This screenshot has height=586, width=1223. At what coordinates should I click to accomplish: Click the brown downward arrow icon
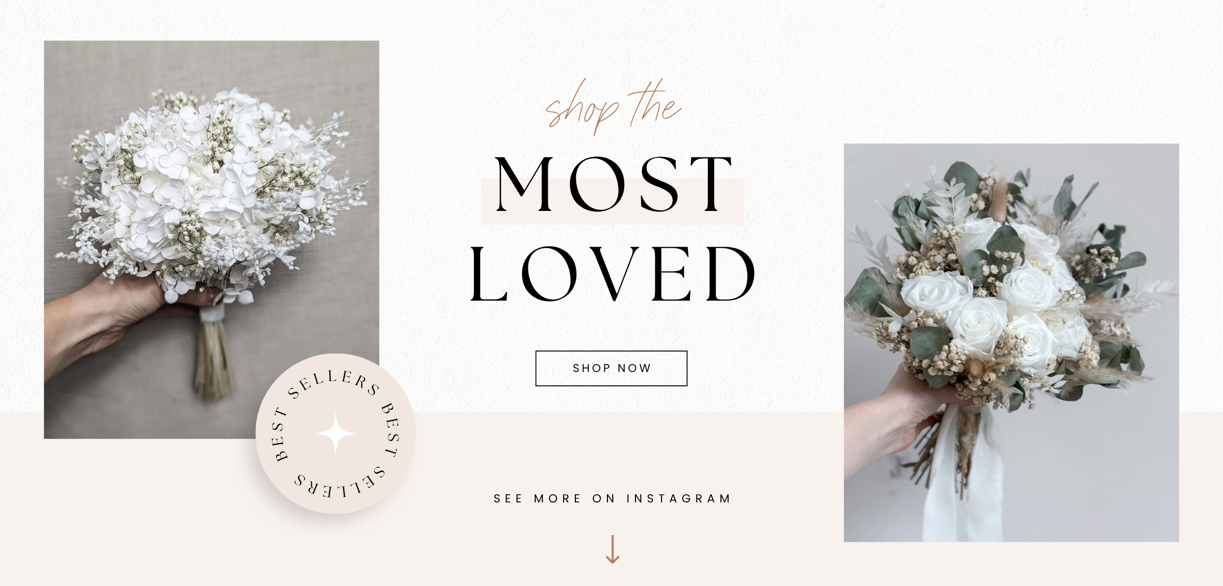(x=612, y=549)
